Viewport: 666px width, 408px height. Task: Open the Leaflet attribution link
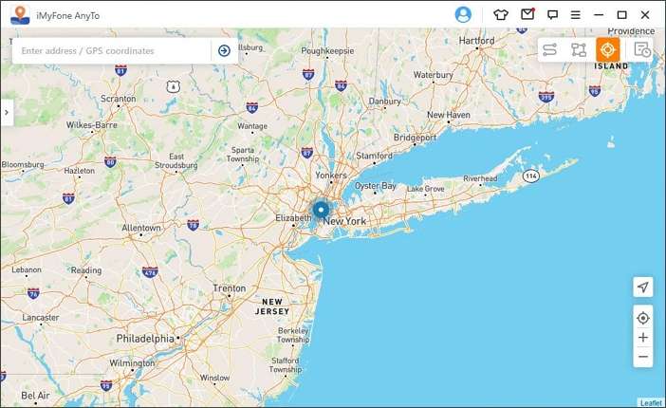651,402
